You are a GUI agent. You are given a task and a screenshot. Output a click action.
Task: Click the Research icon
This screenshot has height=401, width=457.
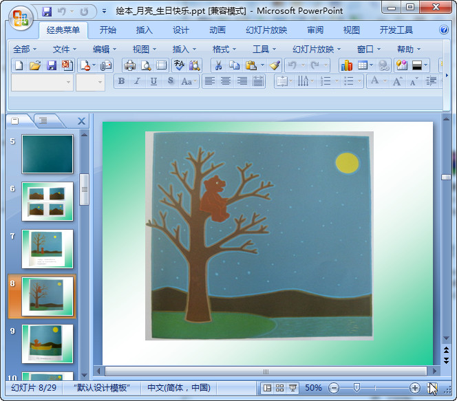pyautogui.click(x=194, y=65)
